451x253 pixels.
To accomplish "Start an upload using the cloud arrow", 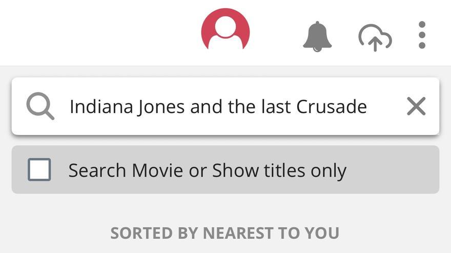I will pos(375,37).
